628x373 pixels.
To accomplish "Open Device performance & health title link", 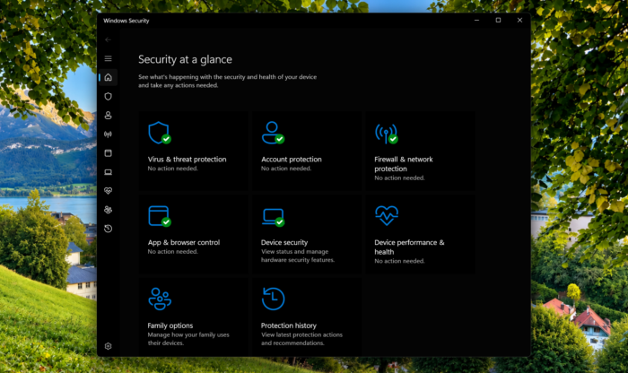I will [x=409, y=247].
